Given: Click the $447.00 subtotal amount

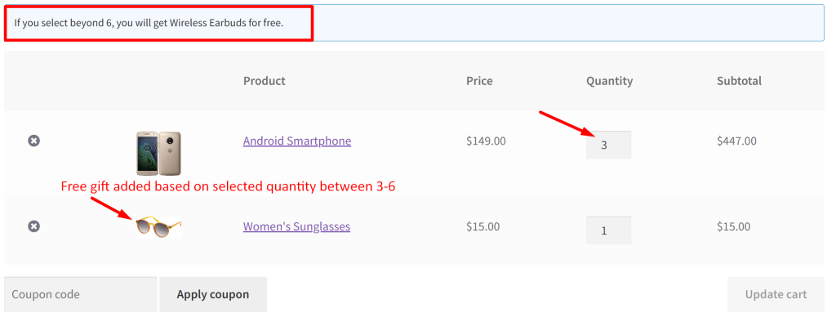Looking at the screenshot, I should (x=737, y=141).
